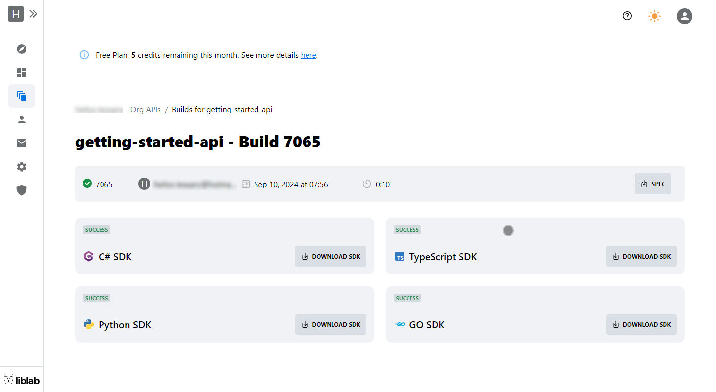Click the liblab logo at bottom
This screenshot has height=392, width=716.
tap(22, 380)
